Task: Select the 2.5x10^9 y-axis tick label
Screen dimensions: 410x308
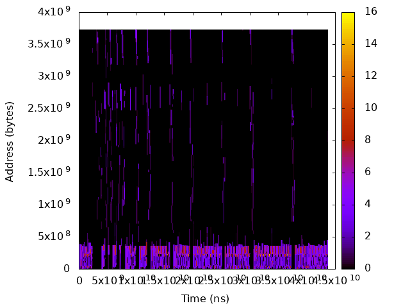Action: 50,108
